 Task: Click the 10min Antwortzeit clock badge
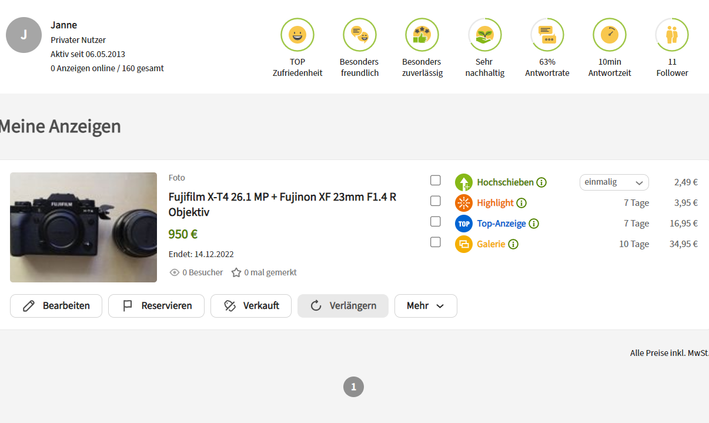610,35
